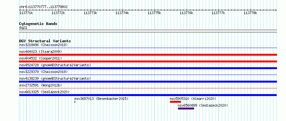Click the Cytogenetic Bands track title
This screenshot has height=121, width=286.
(38, 24)
